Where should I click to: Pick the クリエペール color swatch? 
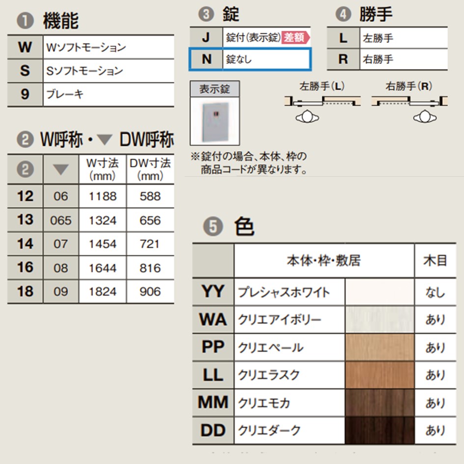380,347
